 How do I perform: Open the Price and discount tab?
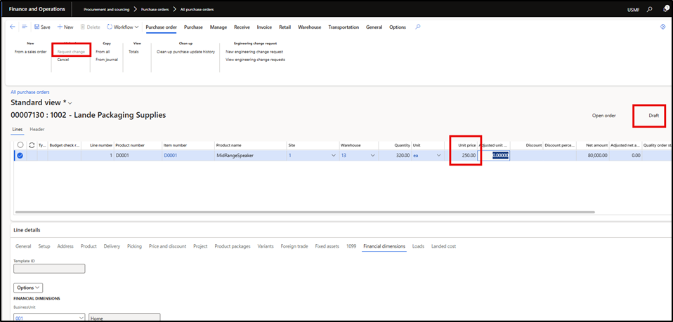[x=167, y=246]
